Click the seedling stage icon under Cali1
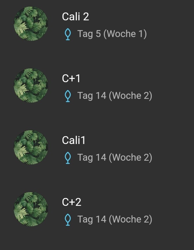The width and height of the screenshot is (194, 250). (68, 158)
